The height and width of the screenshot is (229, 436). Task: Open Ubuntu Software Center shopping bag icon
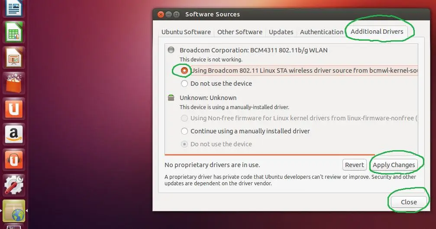(x=13, y=84)
